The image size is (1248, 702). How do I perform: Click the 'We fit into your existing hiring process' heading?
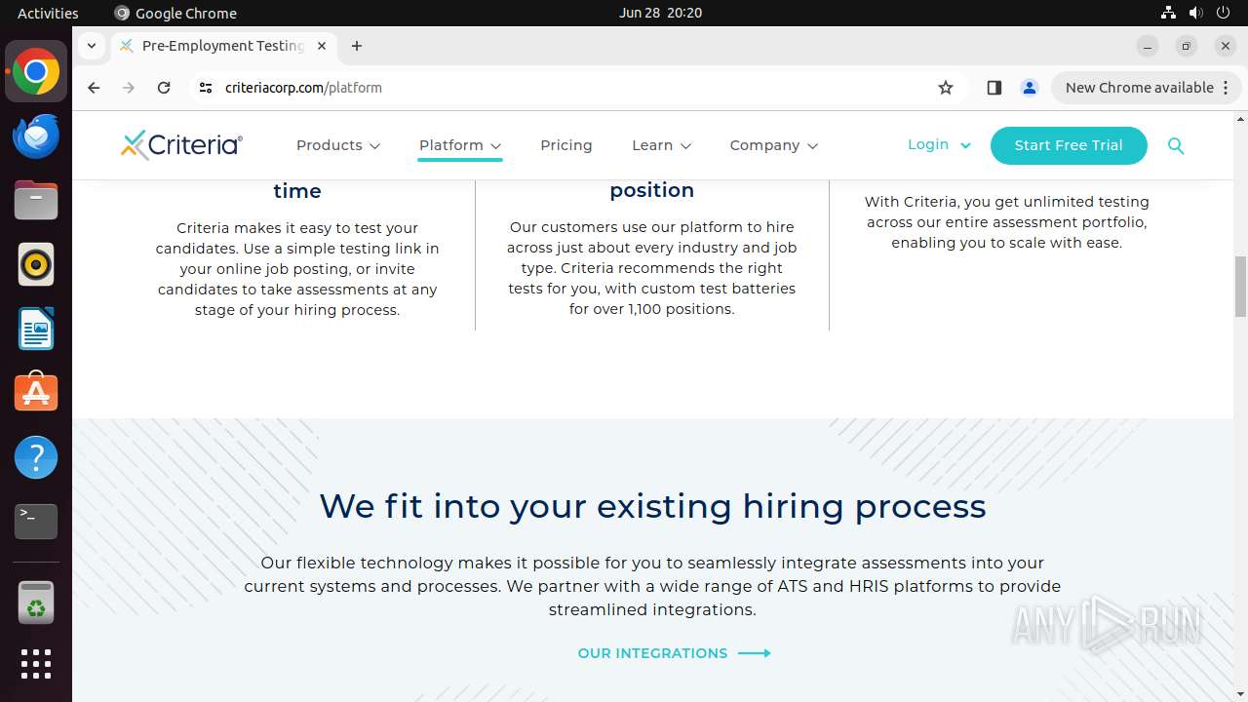(652, 506)
